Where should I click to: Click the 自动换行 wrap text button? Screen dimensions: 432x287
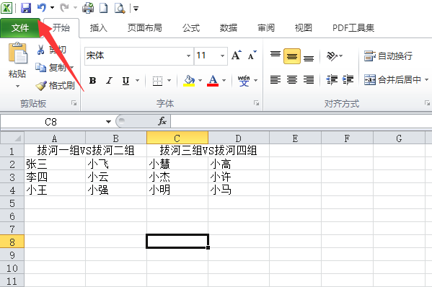pos(388,56)
